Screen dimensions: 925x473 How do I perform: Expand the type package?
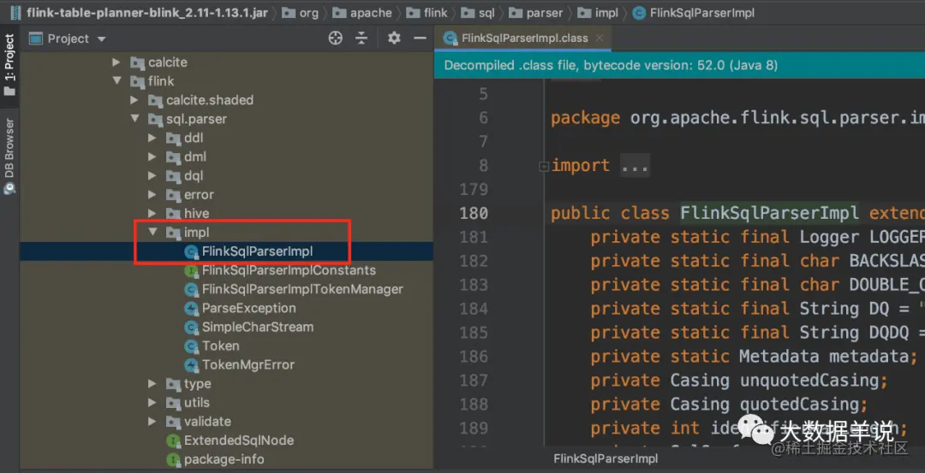click(152, 383)
